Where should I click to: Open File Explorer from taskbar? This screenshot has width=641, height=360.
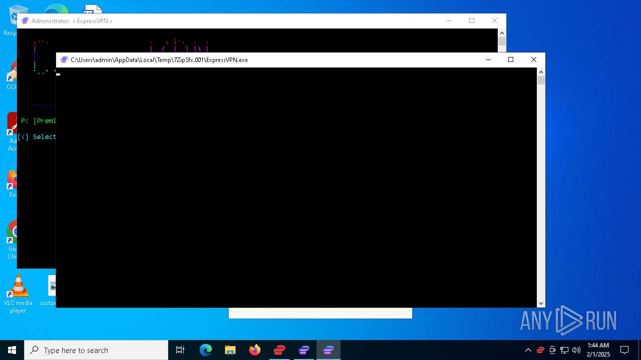[230, 350]
